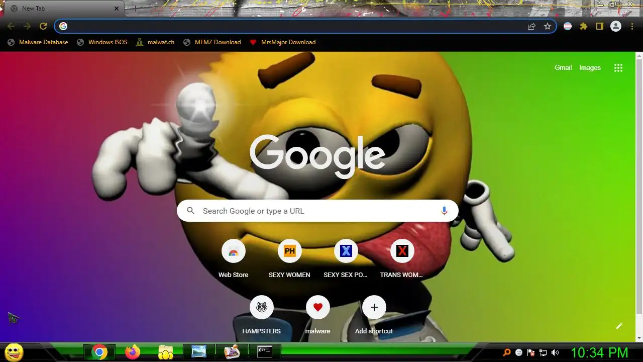Click the round white tray icon
This screenshot has width=643, height=362.
click(x=519, y=352)
